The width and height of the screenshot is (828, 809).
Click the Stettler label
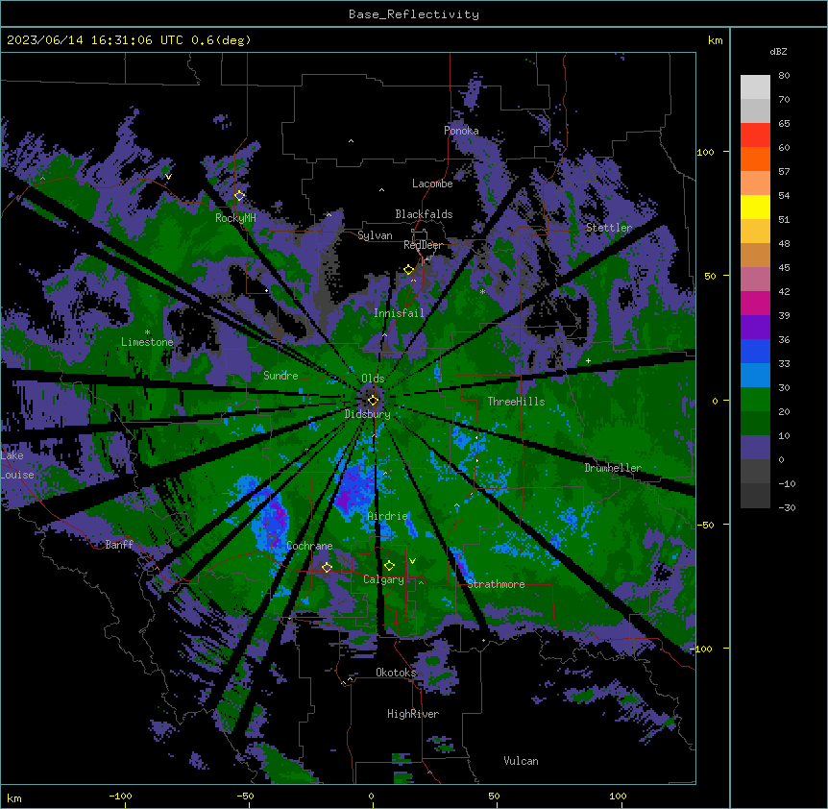pyautogui.click(x=609, y=228)
